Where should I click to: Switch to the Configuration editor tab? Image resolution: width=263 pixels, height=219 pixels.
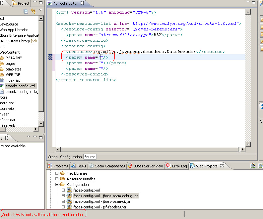(71, 157)
